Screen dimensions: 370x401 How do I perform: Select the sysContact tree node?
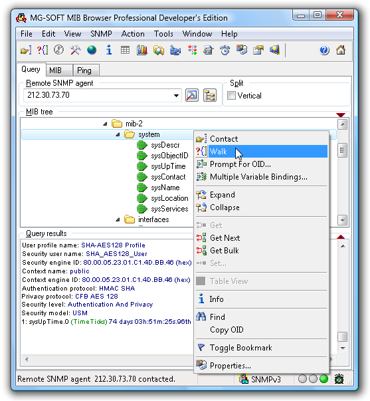tap(168, 177)
